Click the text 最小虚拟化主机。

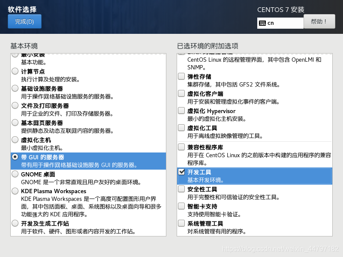[x=42, y=148]
